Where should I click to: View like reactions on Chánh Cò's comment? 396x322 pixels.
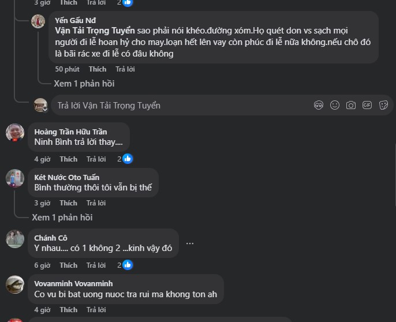[125, 265]
